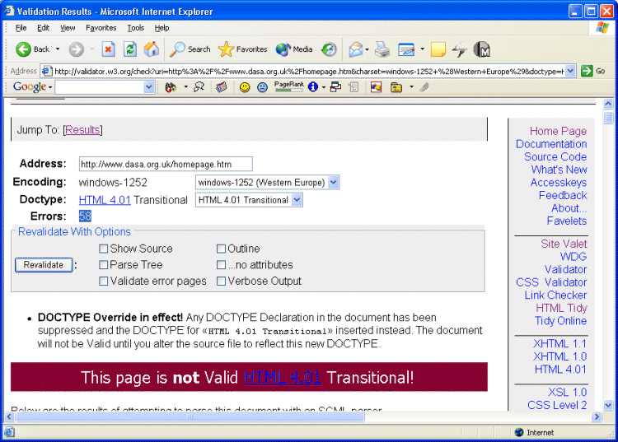Image resolution: width=618 pixels, height=442 pixels.
Task: Open the Mail envelope icon
Action: click(x=355, y=49)
